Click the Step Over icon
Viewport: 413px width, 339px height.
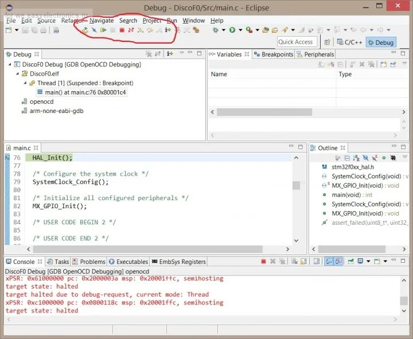pos(150,30)
